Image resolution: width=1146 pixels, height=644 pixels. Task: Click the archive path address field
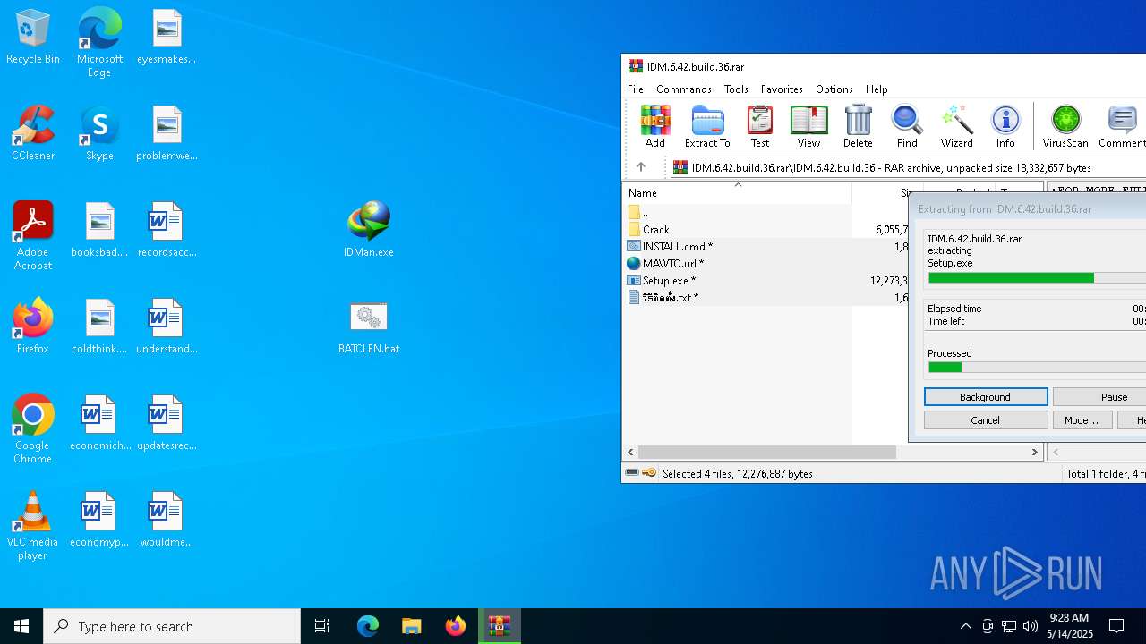[908, 167]
